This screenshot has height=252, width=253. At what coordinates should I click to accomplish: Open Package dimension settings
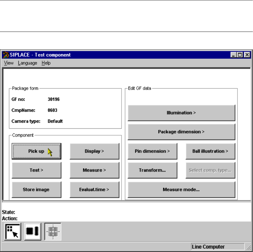tap(181, 132)
